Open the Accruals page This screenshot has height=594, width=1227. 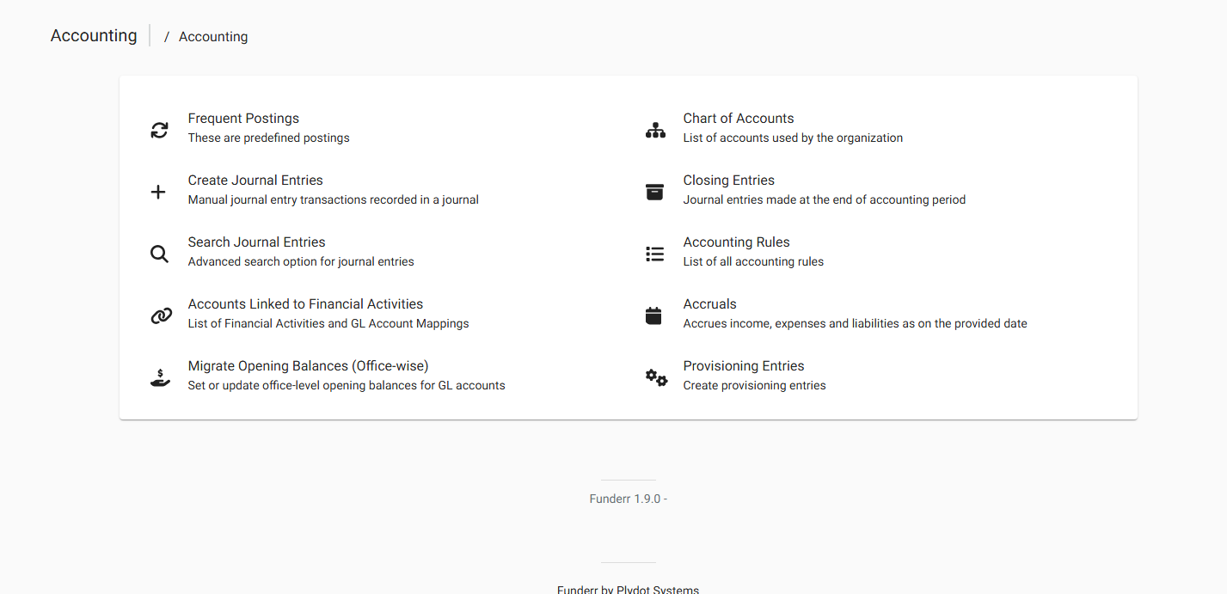click(709, 303)
